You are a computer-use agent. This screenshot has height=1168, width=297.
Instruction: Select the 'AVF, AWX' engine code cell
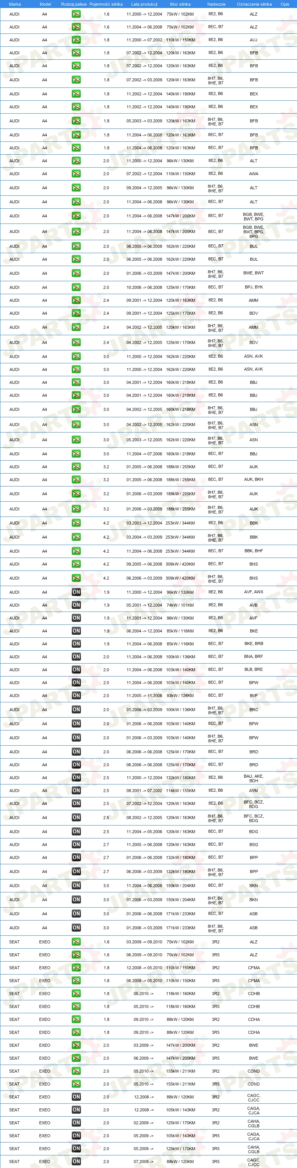point(254,592)
